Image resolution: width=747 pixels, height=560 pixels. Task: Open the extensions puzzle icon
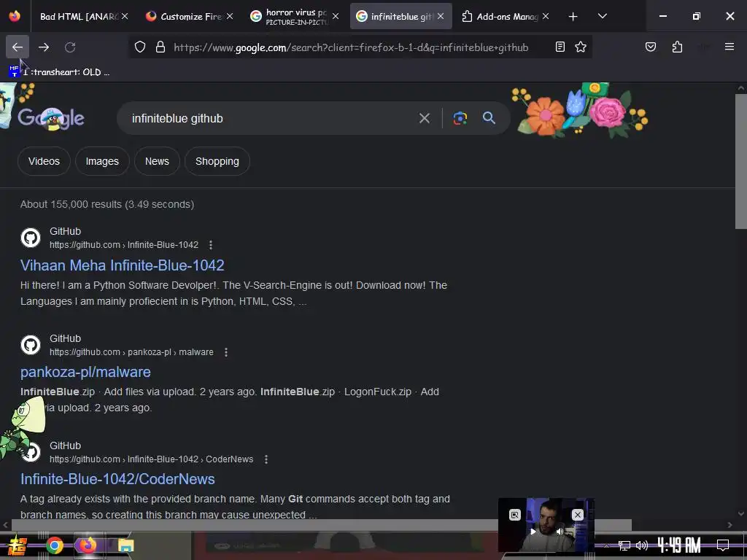coord(677,47)
